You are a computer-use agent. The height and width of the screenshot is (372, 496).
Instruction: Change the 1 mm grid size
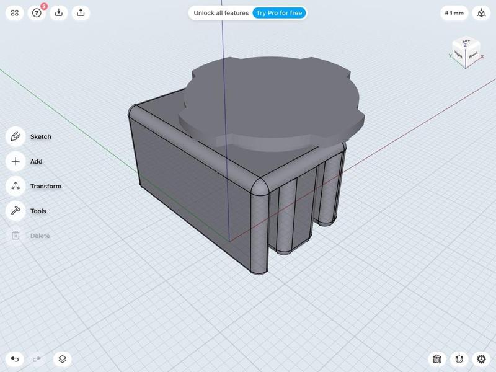[454, 13]
